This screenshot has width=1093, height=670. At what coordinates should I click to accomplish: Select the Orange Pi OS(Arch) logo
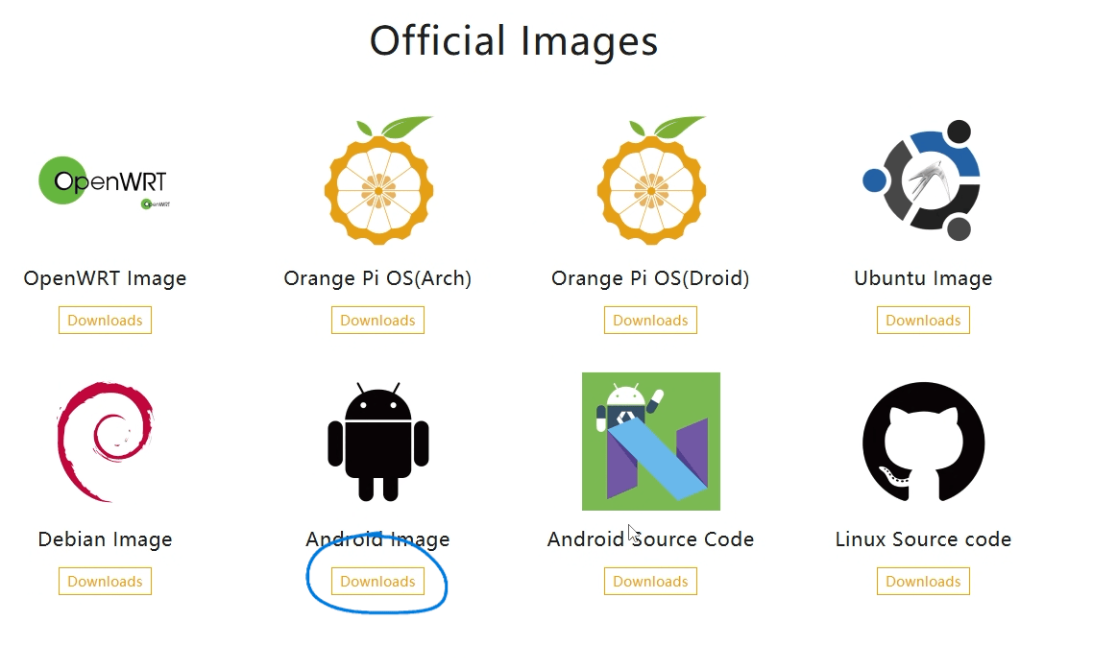378,182
